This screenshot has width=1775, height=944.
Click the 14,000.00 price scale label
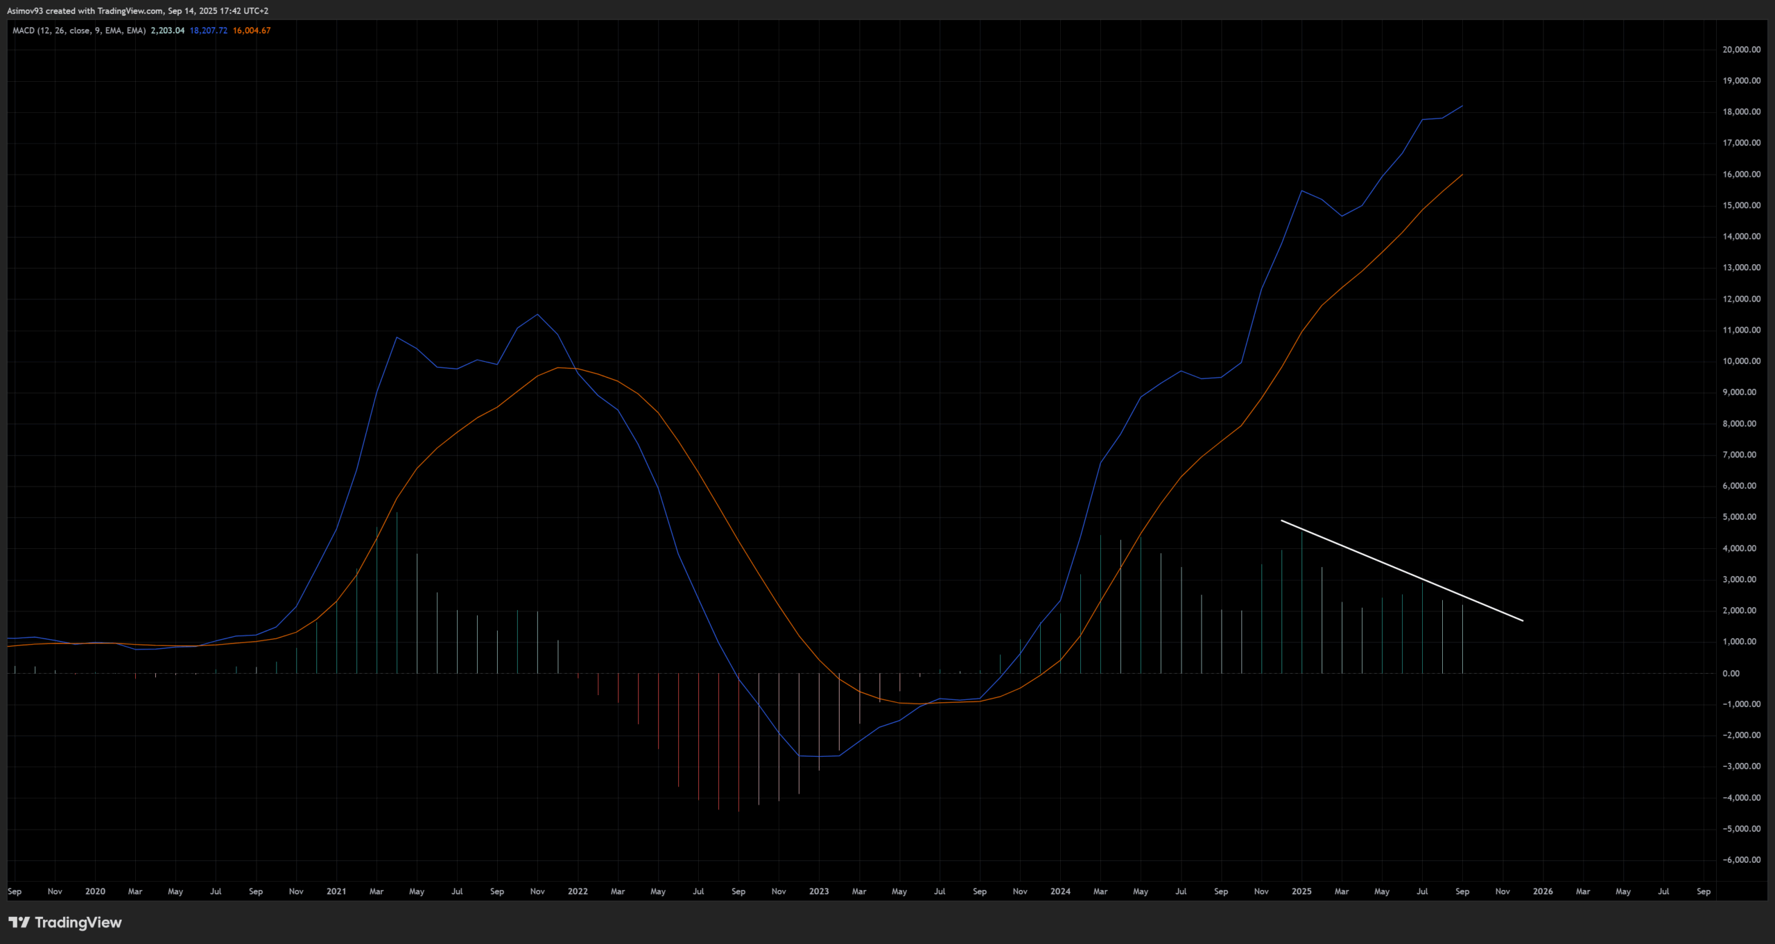[1741, 236]
